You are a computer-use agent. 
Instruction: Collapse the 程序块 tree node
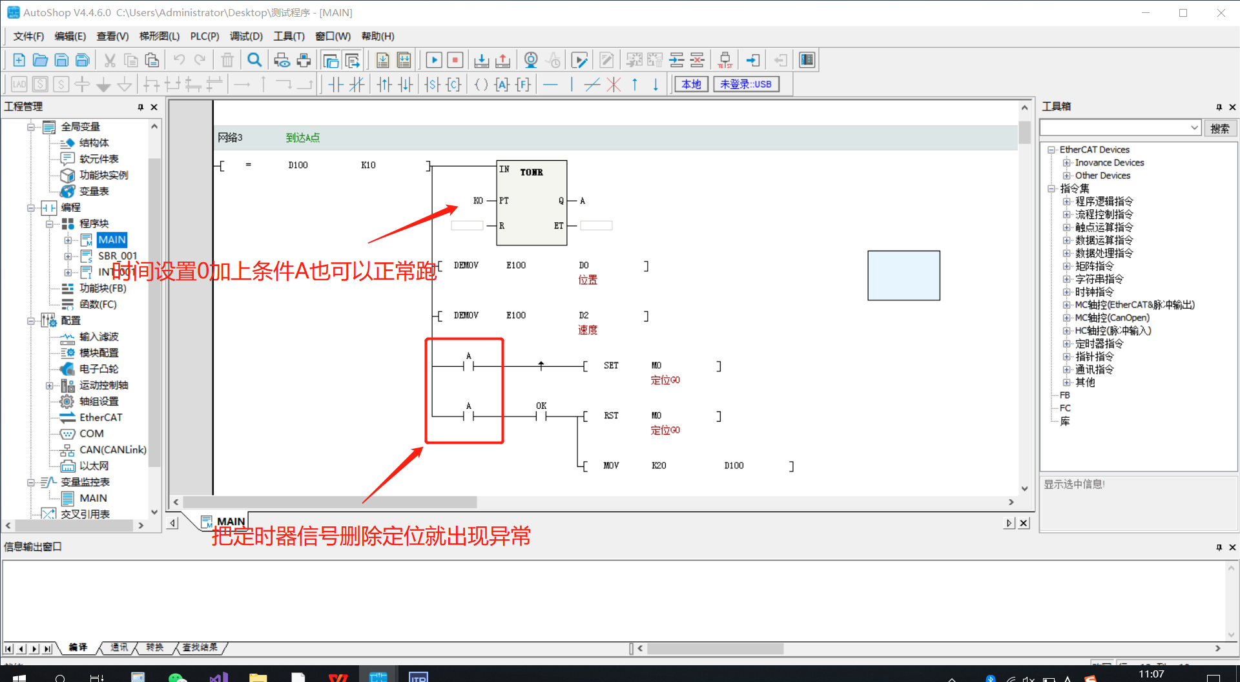click(49, 224)
